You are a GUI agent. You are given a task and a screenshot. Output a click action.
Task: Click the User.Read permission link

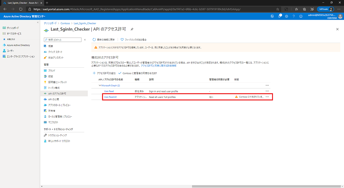[109, 91]
